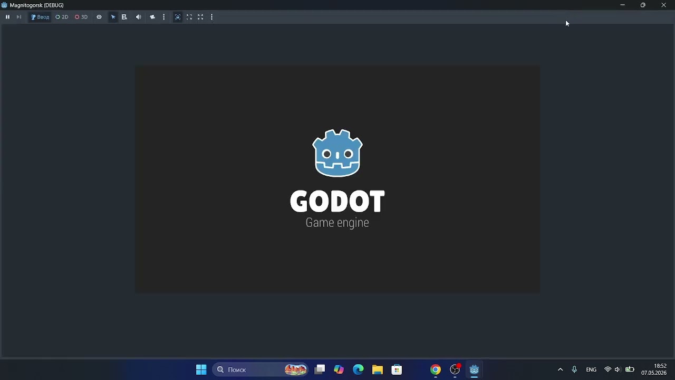Launch Copilot from the taskbar
The height and width of the screenshot is (380, 675).
point(339,369)
